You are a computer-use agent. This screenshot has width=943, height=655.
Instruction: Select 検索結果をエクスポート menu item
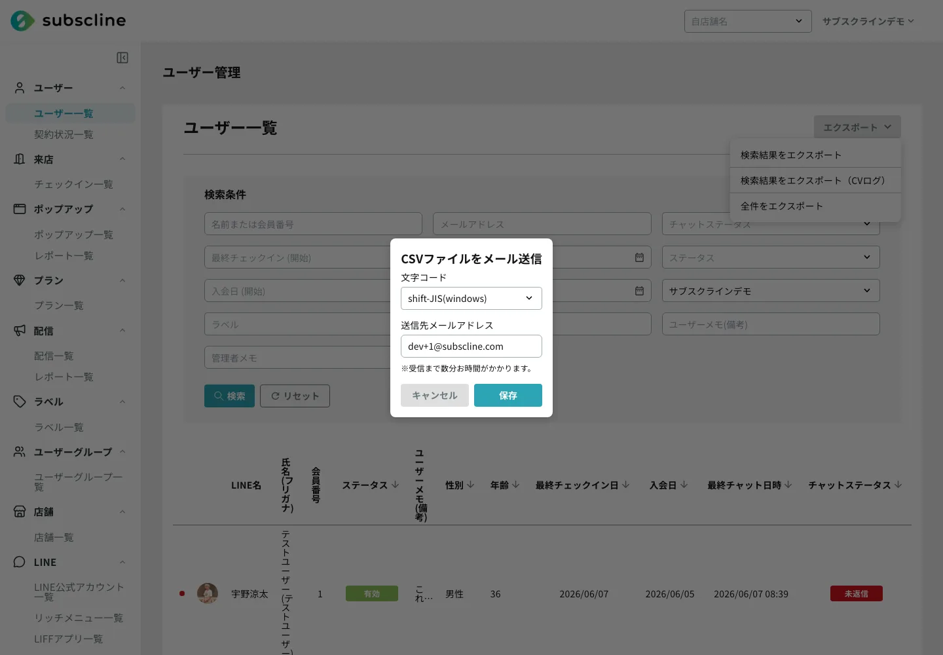coord(815,155)
